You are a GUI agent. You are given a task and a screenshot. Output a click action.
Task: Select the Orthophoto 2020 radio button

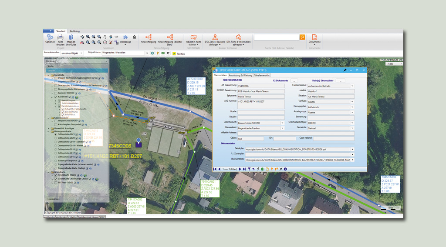tap(55, 138)
